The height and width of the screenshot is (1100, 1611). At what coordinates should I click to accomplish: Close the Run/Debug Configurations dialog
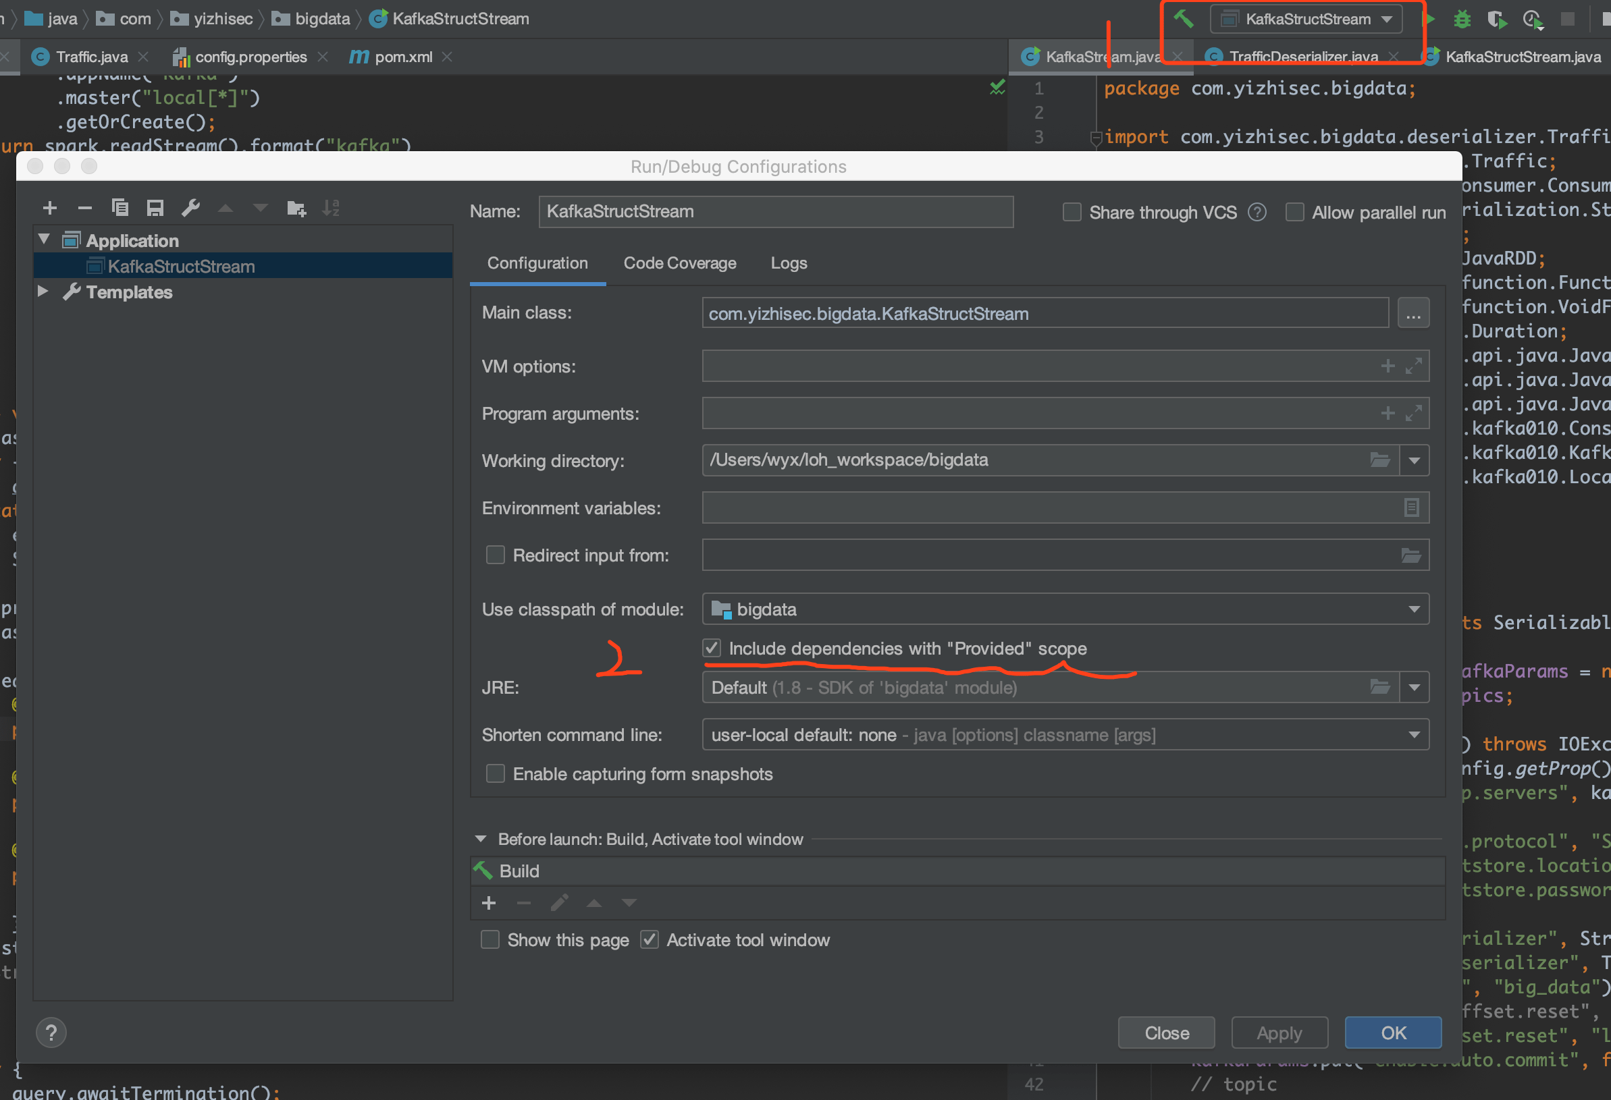1166,1032
